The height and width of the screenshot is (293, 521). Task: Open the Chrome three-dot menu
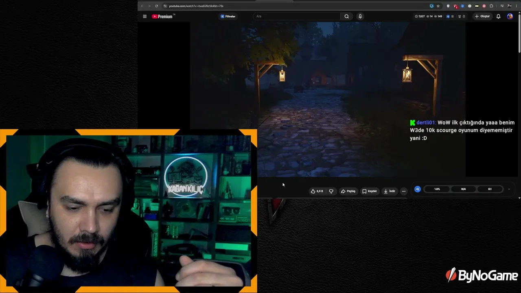(516, 6)
